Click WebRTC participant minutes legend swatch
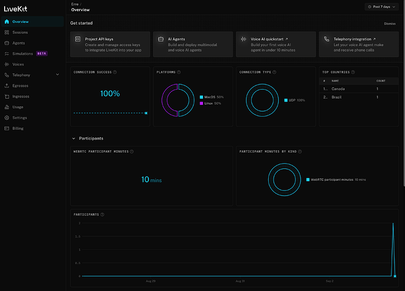 (308, 180)
